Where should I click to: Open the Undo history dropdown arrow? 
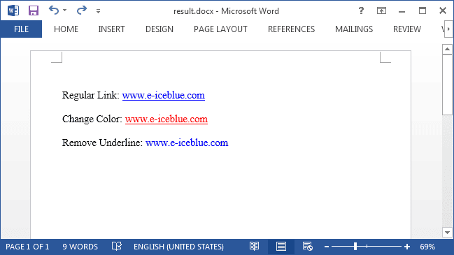[65, 10]
